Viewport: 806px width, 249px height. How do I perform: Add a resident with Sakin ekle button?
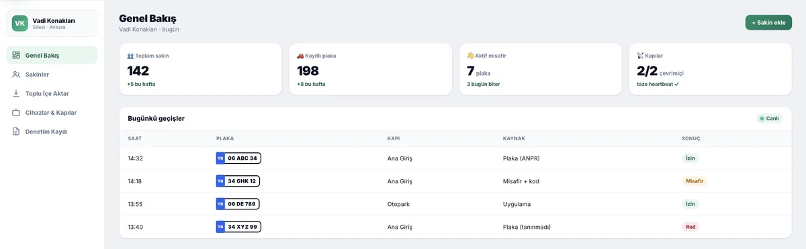click(768, 22)
